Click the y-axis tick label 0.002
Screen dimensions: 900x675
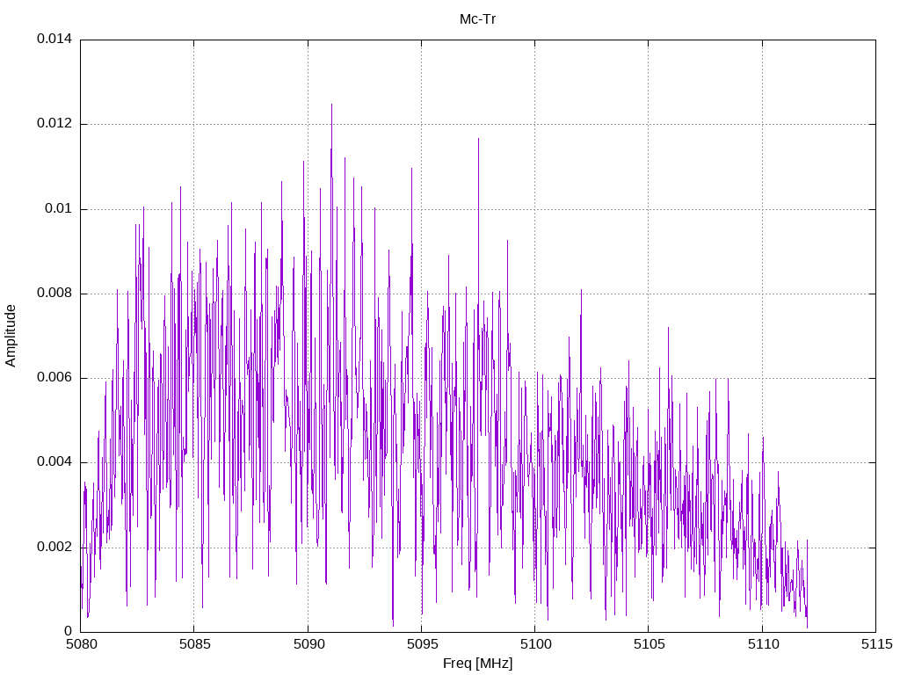(54, 547)
